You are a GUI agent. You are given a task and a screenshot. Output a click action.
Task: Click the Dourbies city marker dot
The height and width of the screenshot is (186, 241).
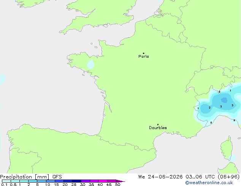pos(158,125)
